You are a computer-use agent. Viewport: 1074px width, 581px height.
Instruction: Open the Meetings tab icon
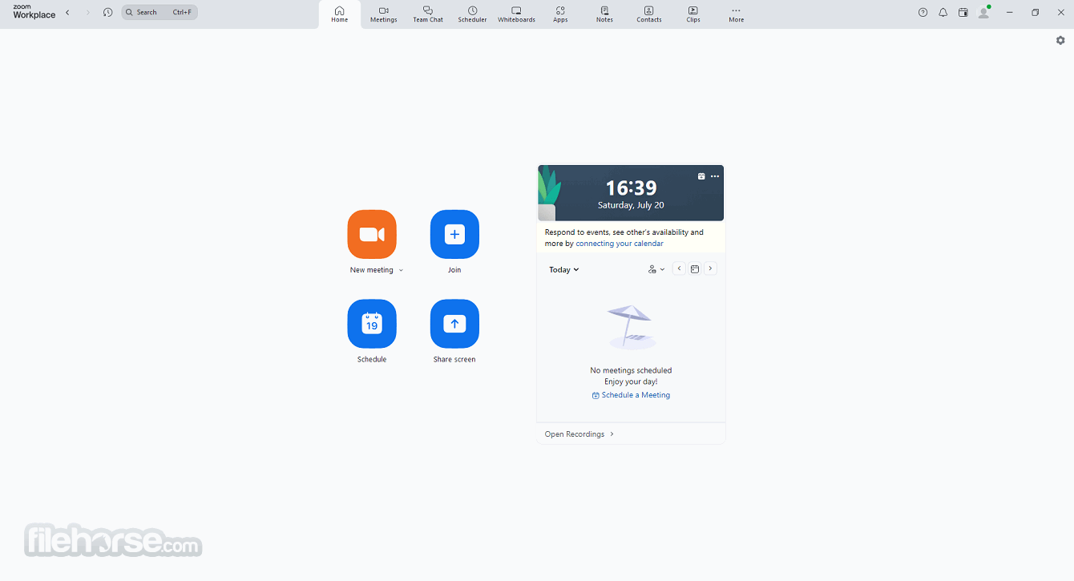(x=383, y=14)
